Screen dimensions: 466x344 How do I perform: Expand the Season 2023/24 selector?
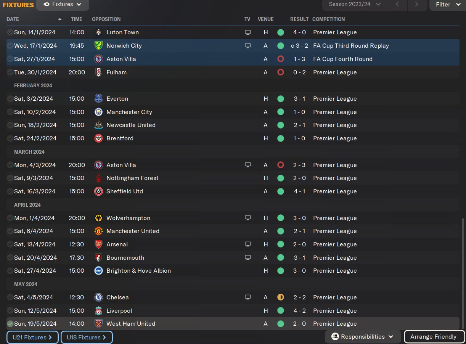tap(355, 5)
